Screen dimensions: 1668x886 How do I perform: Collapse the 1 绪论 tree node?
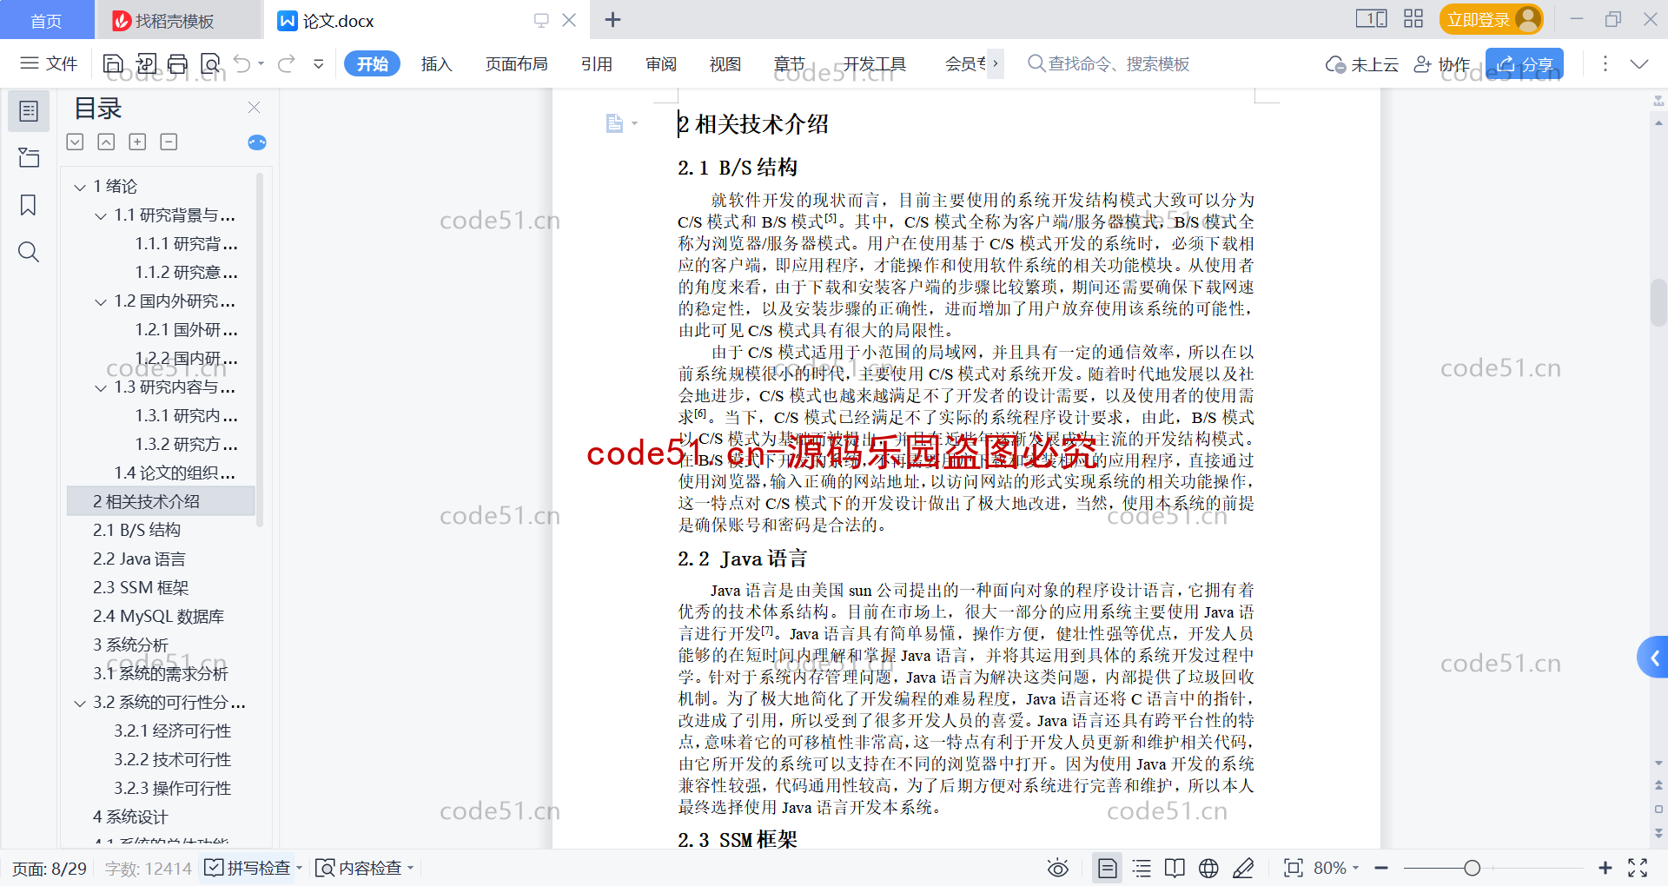click(x=80, y=187)
